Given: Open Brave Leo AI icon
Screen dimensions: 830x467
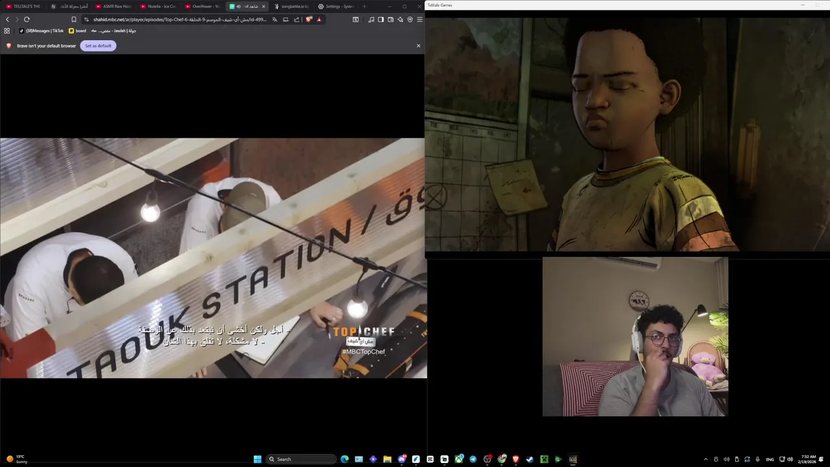Looking at the screenshot, I should coord(400,19).
